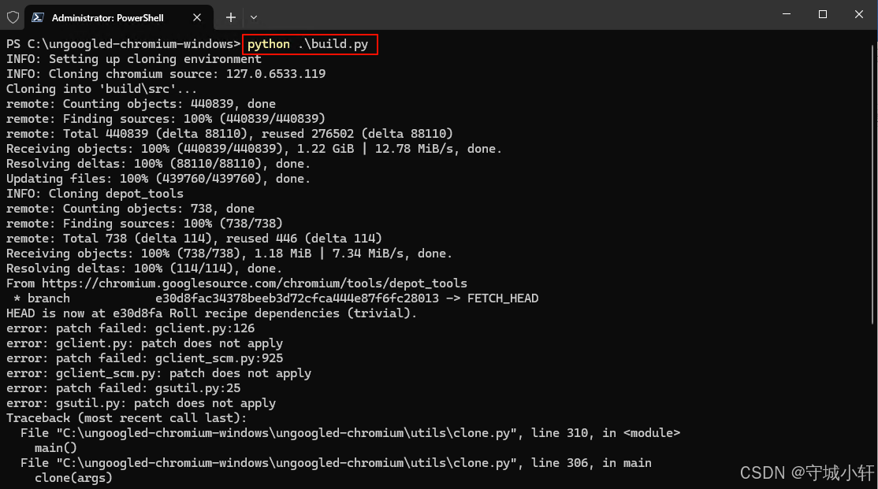Click line 'Receiving objects: 100% (440839/440839)'

tap(255, 149)
